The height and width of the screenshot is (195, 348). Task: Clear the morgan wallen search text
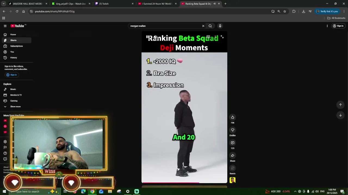click(203, 26)
